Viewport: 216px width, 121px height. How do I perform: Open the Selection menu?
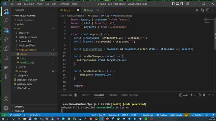pos(29,4)
